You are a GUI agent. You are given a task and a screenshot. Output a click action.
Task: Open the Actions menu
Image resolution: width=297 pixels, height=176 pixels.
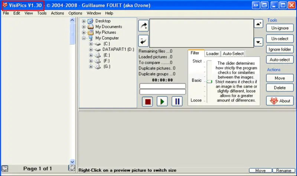[58, 13]
